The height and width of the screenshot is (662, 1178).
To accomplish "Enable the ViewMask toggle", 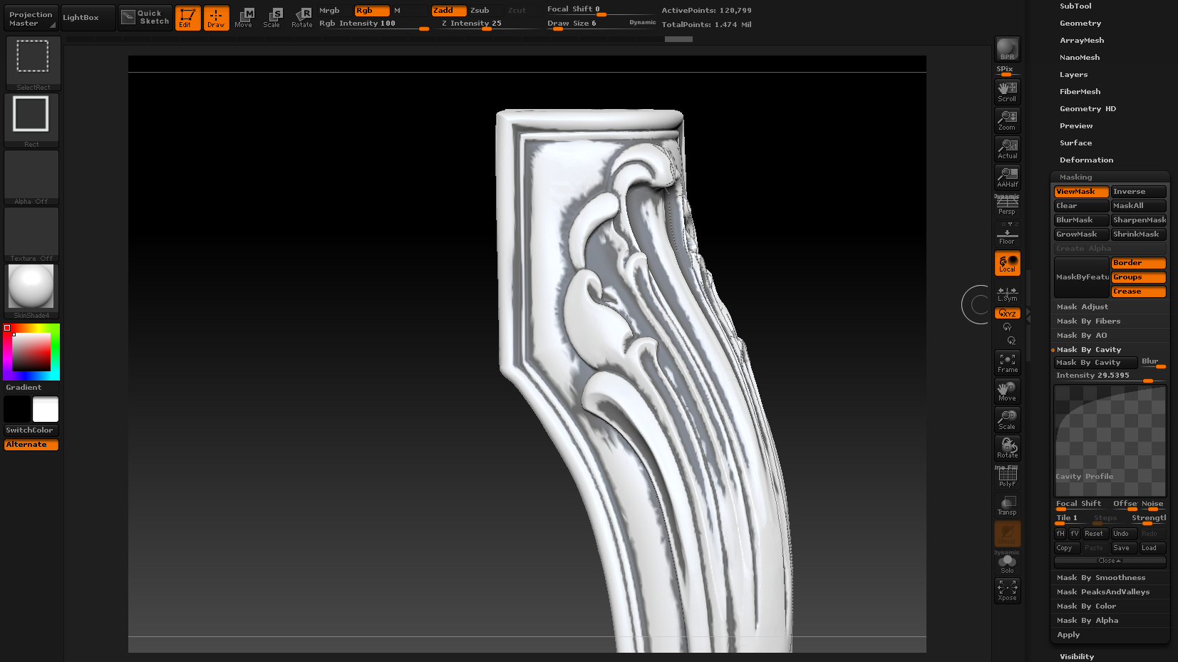I will (x=1080, y=191).
